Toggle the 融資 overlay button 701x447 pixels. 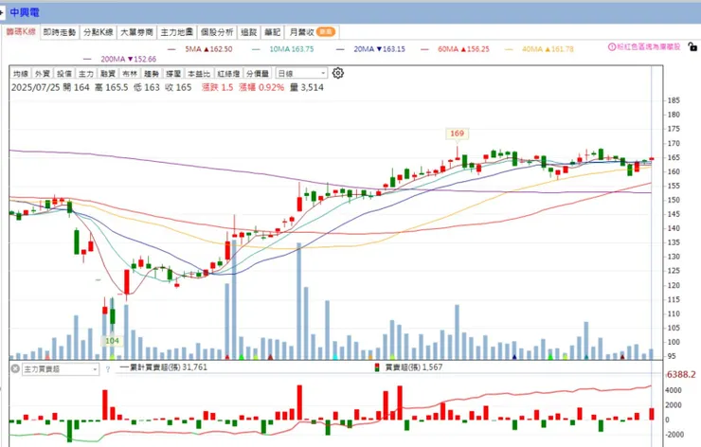[108, 73]
